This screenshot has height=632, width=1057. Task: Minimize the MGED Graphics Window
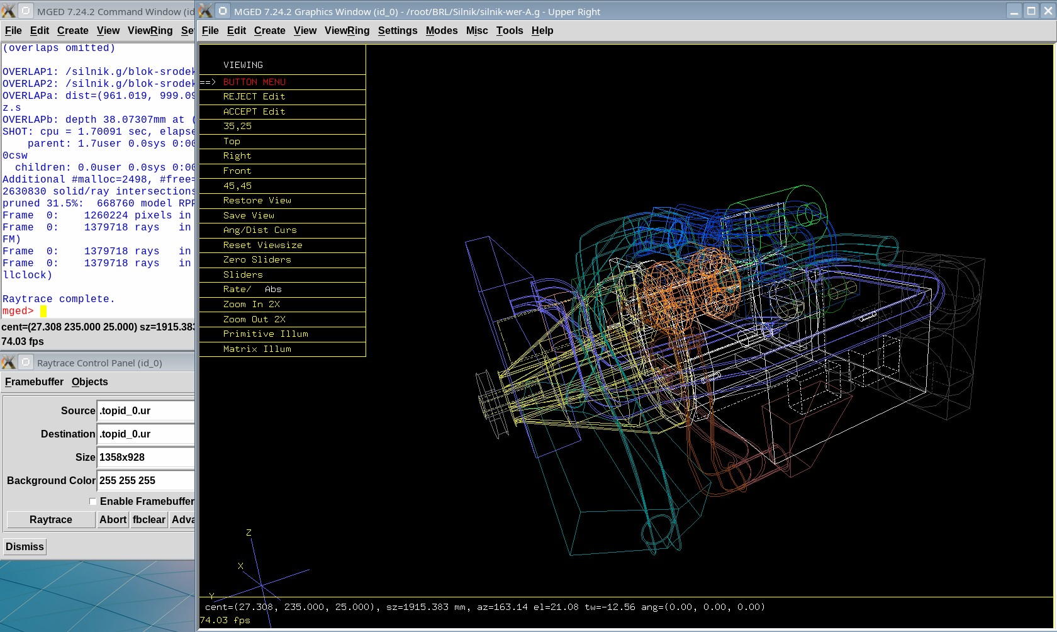[1014, 11]
